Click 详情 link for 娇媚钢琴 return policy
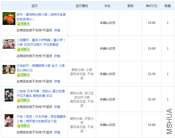This screenshot has width=175, height=138. [57, 81]
